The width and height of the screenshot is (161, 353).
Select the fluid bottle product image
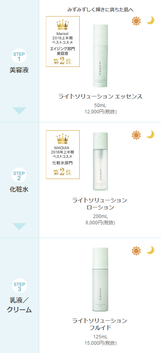(x=101, y=280)
